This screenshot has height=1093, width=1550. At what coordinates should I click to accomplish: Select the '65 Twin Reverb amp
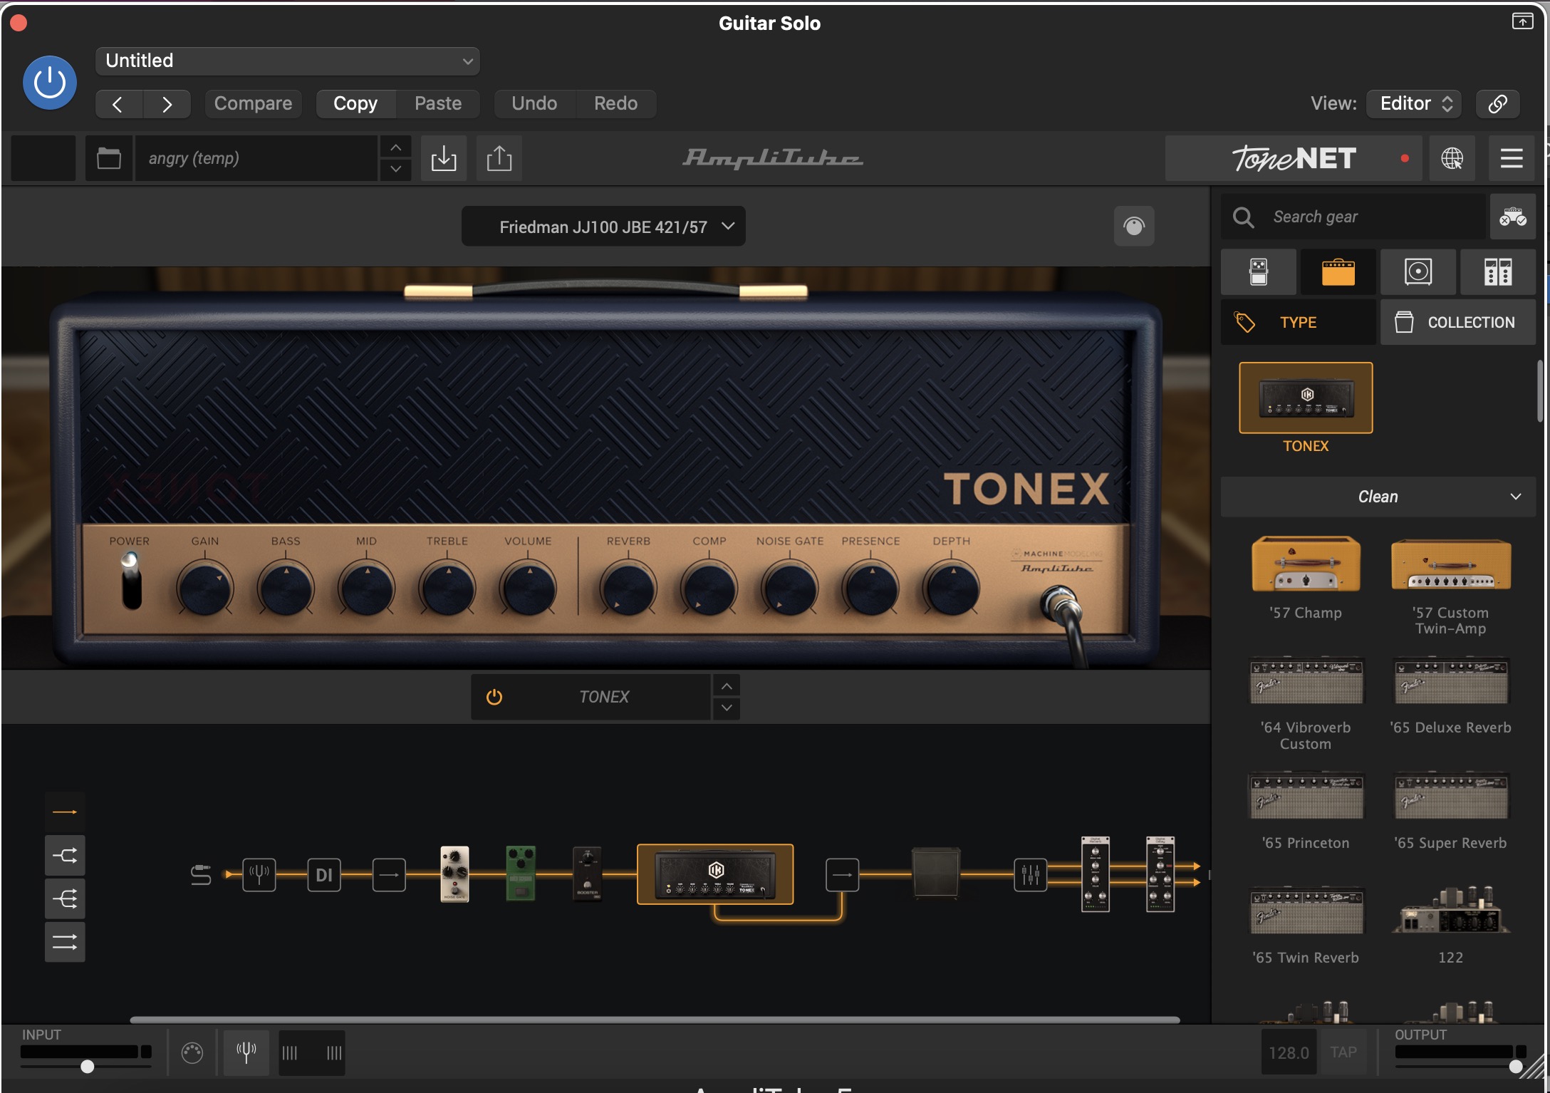tap(1306, 910)
